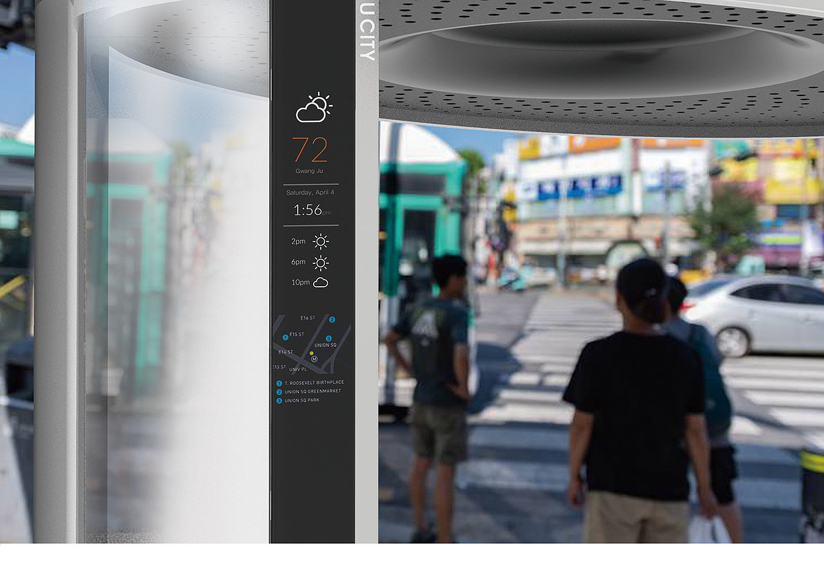Tap the UNION SQ label on map
Image resolution: width=824 pixels, height=583 pixels.
click(325, 346)
